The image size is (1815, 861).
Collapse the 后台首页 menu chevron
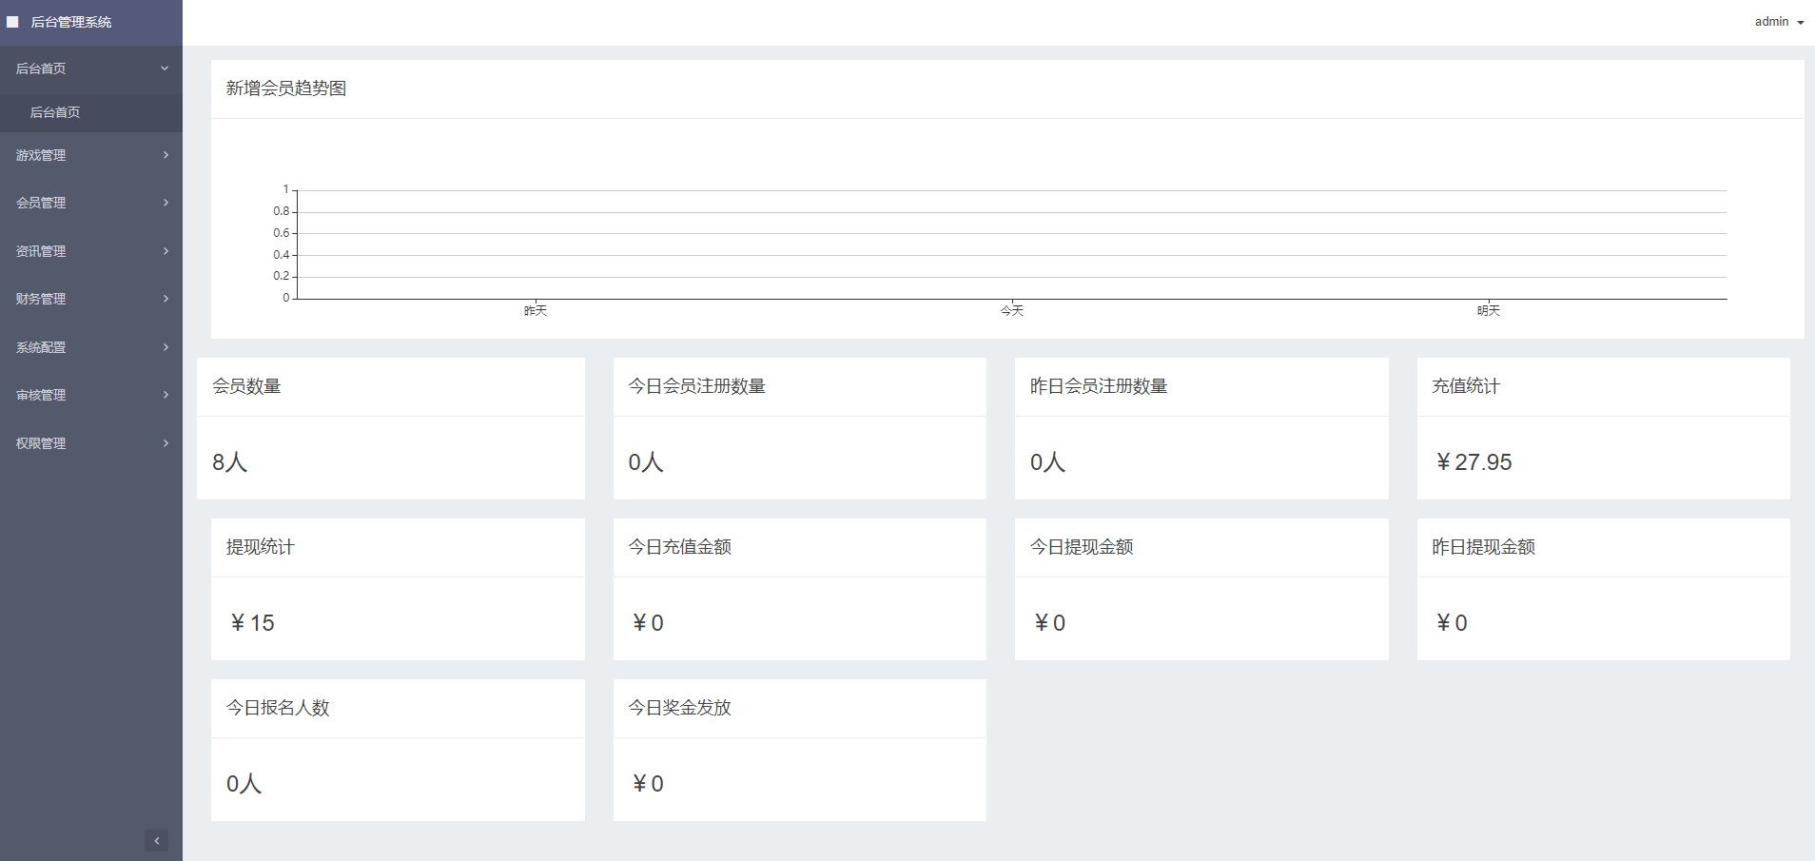click(x=165, y=68)
